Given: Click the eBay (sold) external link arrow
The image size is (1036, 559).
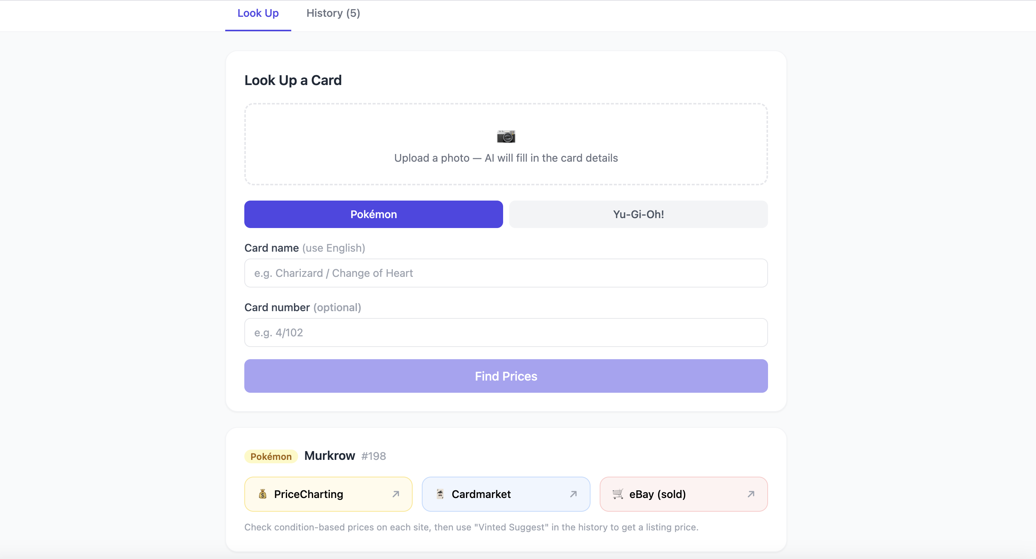Looking at the screenshot, I should pyautogui.click(x=751, y=494).
